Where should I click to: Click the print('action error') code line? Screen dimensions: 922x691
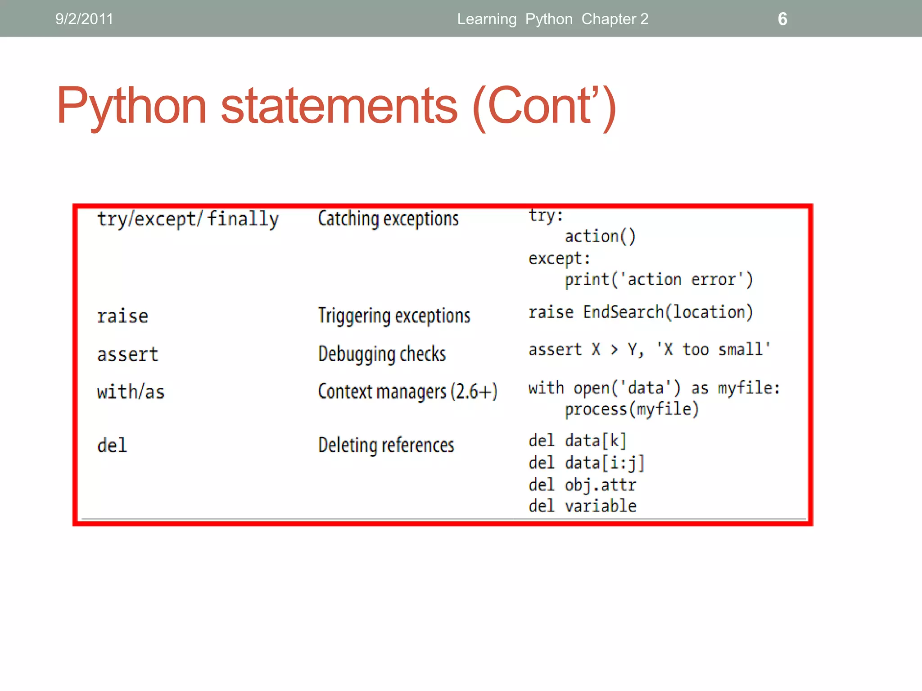click(659, 280)
